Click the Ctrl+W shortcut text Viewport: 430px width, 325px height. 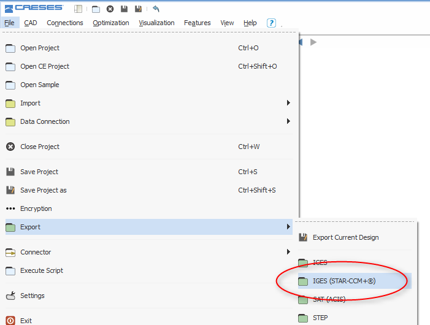248,147
